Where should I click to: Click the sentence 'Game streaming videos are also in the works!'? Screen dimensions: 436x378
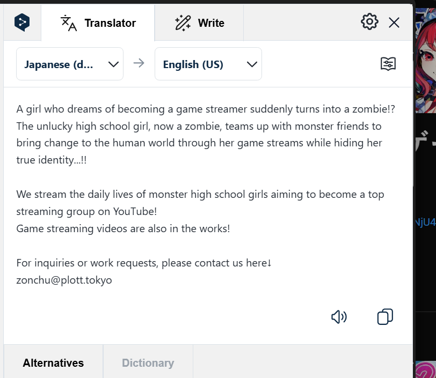pos(123,228)
